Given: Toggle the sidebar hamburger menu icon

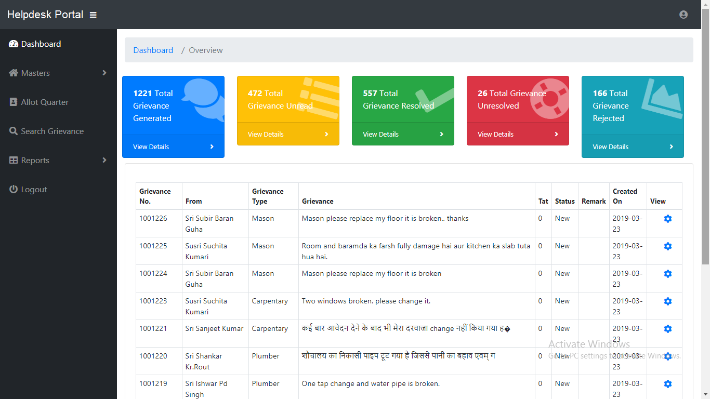Looking at the screenshot, I should click(x=93, y=15).
